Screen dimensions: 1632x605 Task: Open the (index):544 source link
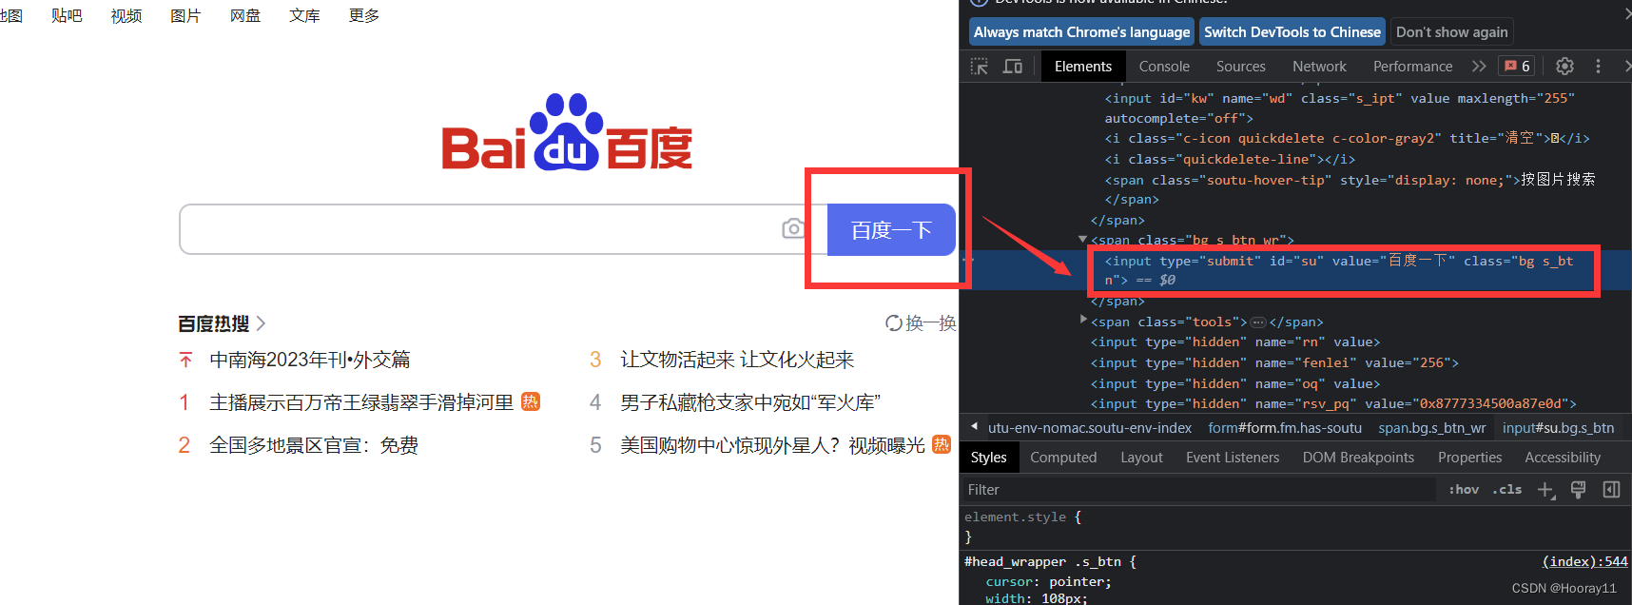coord(1584,561)
